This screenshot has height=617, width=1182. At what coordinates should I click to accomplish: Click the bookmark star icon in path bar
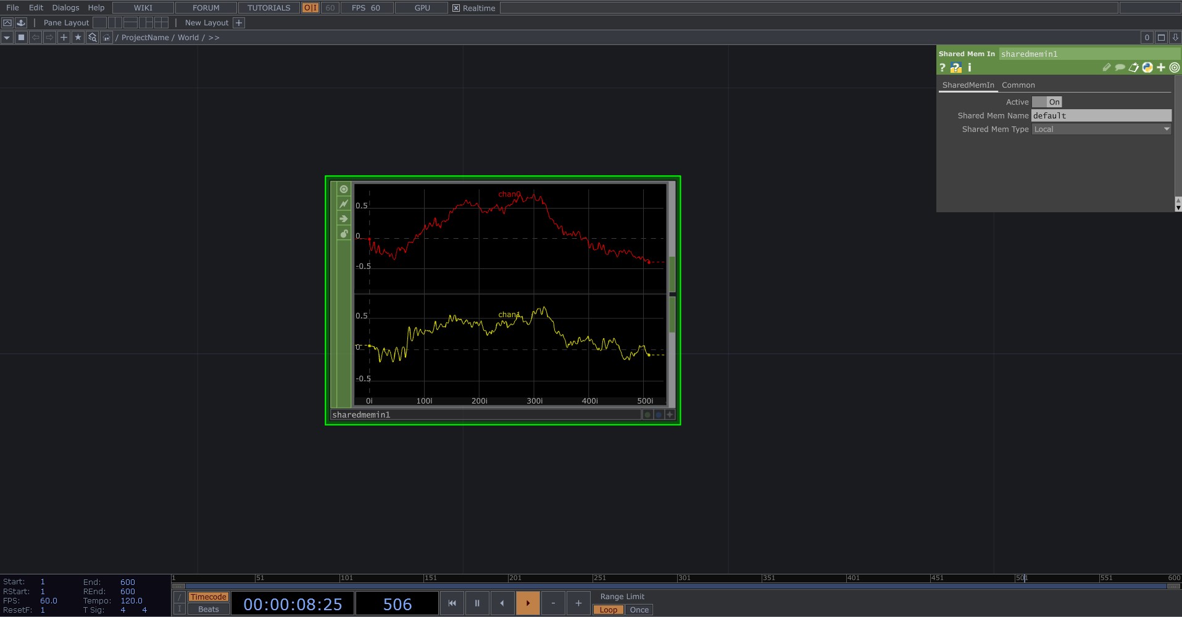coord(78,38)
